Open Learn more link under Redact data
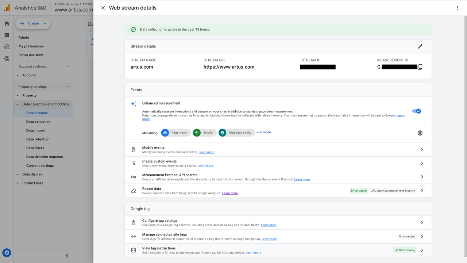 click(x=230, y=193)
